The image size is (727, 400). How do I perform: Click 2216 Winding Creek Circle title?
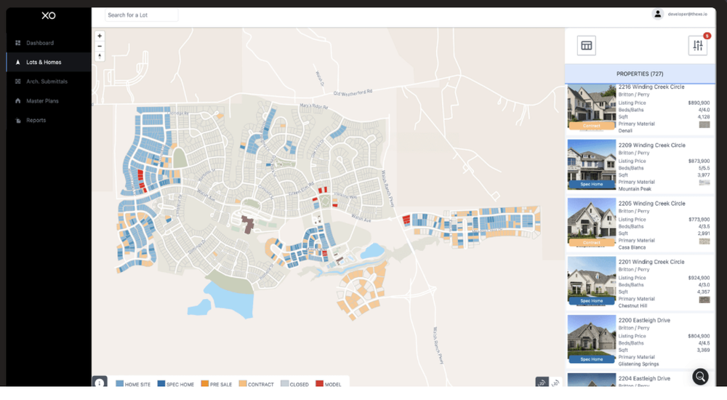pyautogui.click(x=651, y=87)
